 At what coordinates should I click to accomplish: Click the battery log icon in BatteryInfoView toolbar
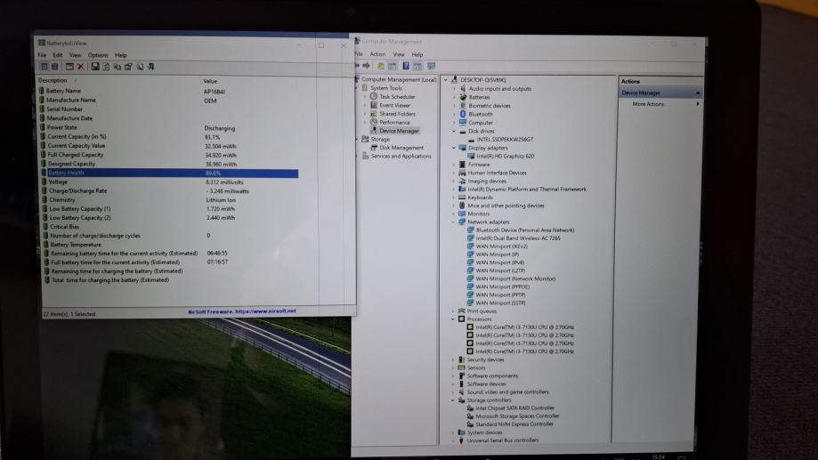tap(55, 67)
